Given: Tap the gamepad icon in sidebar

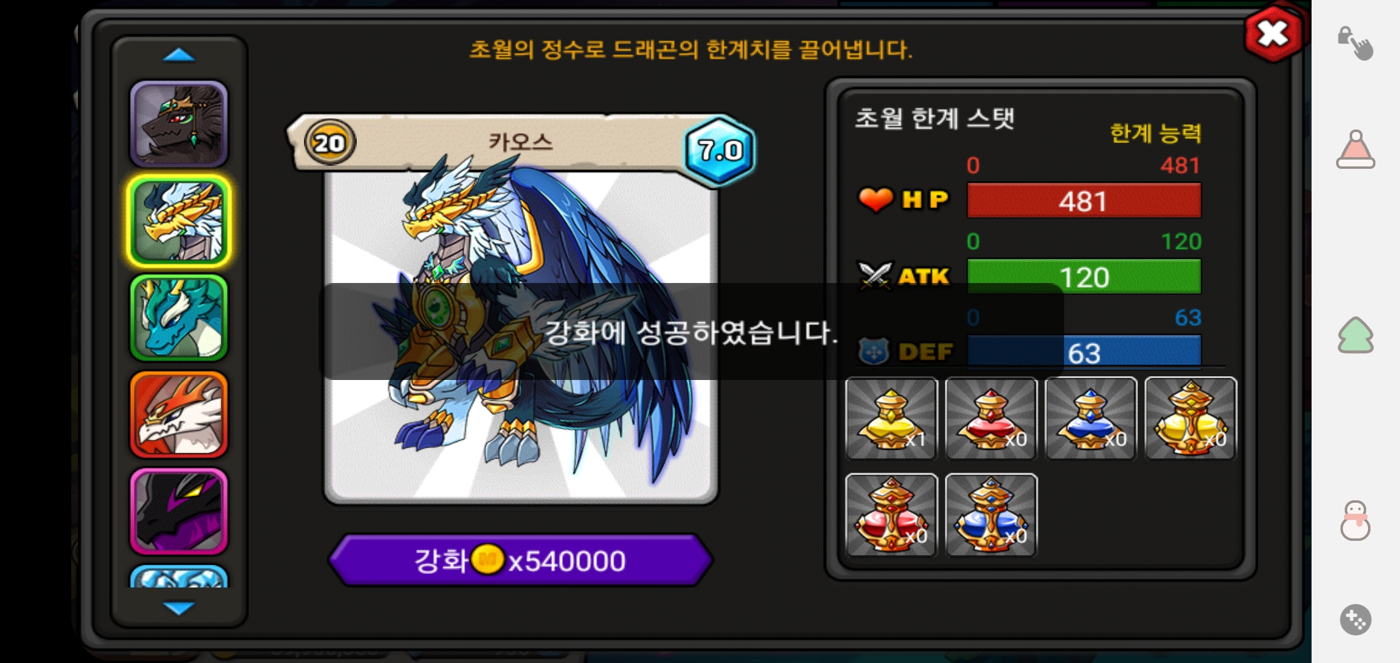Looking at the screenshot, I should [x=1355, y=619].
